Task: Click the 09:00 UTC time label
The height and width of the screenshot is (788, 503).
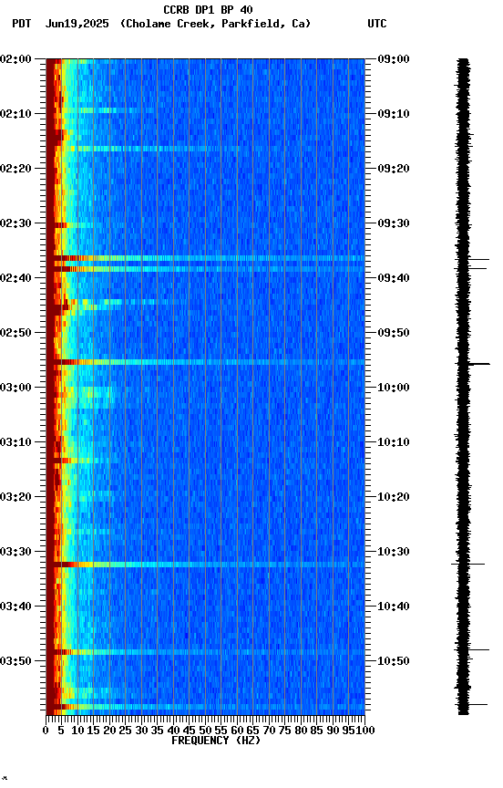Action: 394,59
